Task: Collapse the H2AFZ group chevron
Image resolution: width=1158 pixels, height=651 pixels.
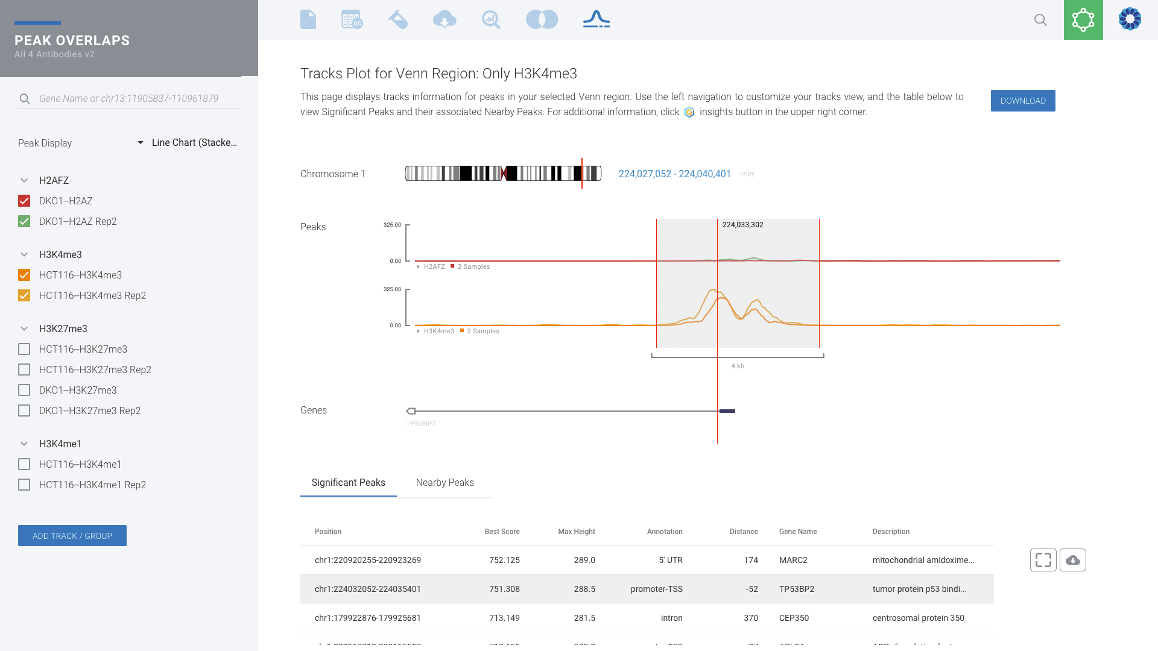Action: (x=24, y=180)
